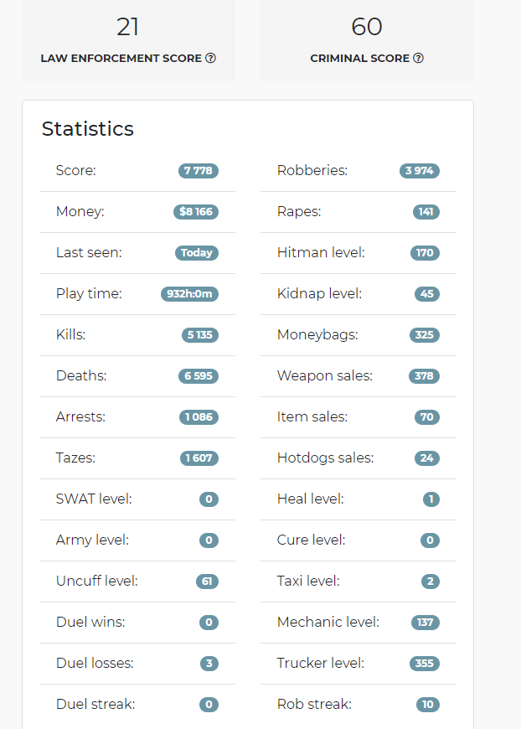Viewport: 521px width, 729px height.
Task: Click the Trucker level 355 badge
Action: pyautogui.click(x=425, y=663)
